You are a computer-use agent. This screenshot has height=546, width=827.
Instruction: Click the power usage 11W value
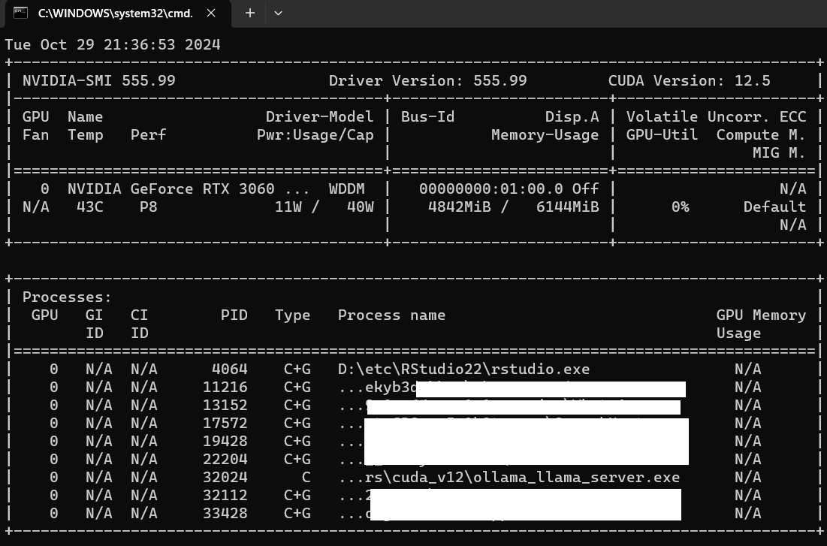pyautogui.click(x=288, y=207)
